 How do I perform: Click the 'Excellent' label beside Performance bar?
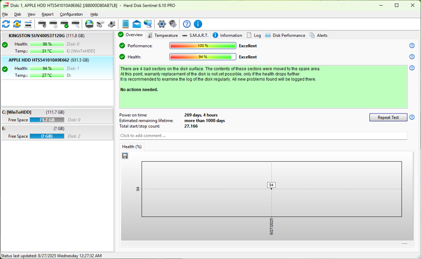pyautogui.click(x=248, y=46)
